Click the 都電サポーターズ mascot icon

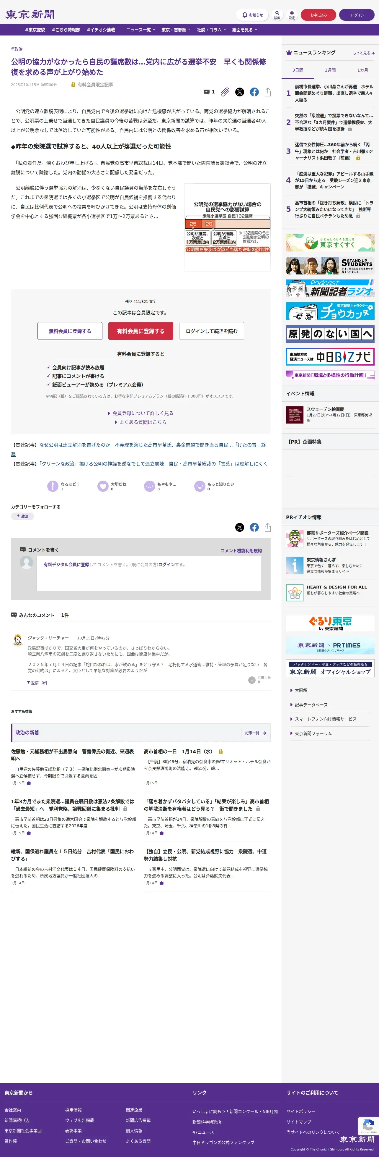(295, 538)
